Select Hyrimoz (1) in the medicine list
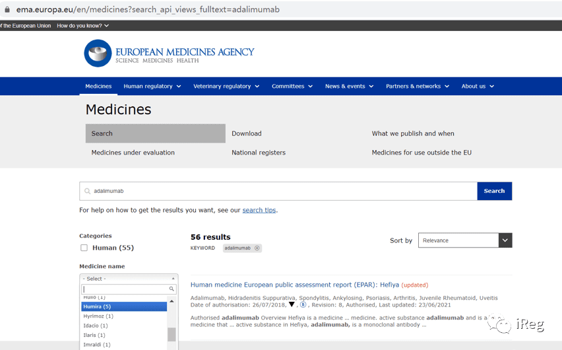The height and width of the screenshot is (350, 562). pyautogui.click(x=124, y=316)
